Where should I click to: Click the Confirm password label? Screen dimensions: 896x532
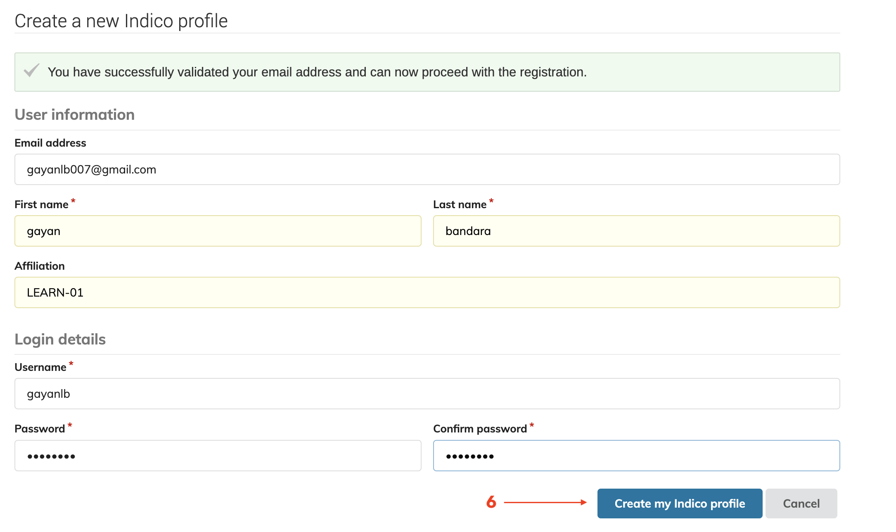tap(480, 429)
